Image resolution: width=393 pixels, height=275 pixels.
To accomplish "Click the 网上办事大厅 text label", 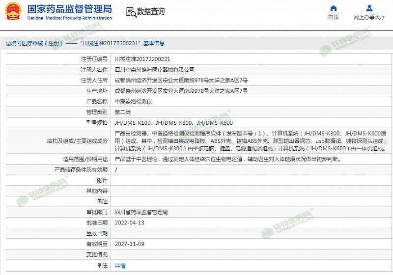I will pos(369,17).
